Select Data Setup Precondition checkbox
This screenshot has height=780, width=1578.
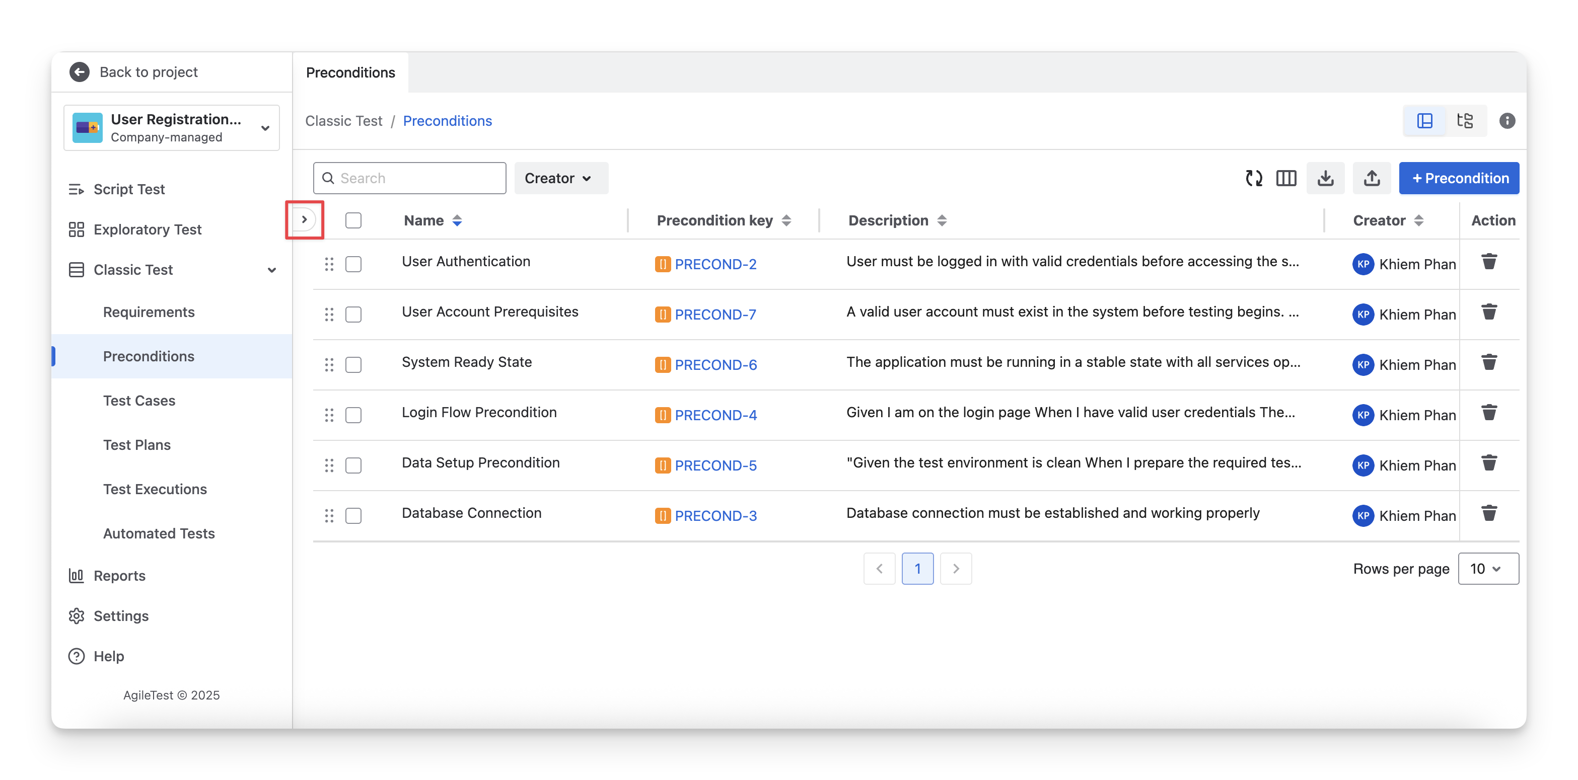tap(353, 465)
